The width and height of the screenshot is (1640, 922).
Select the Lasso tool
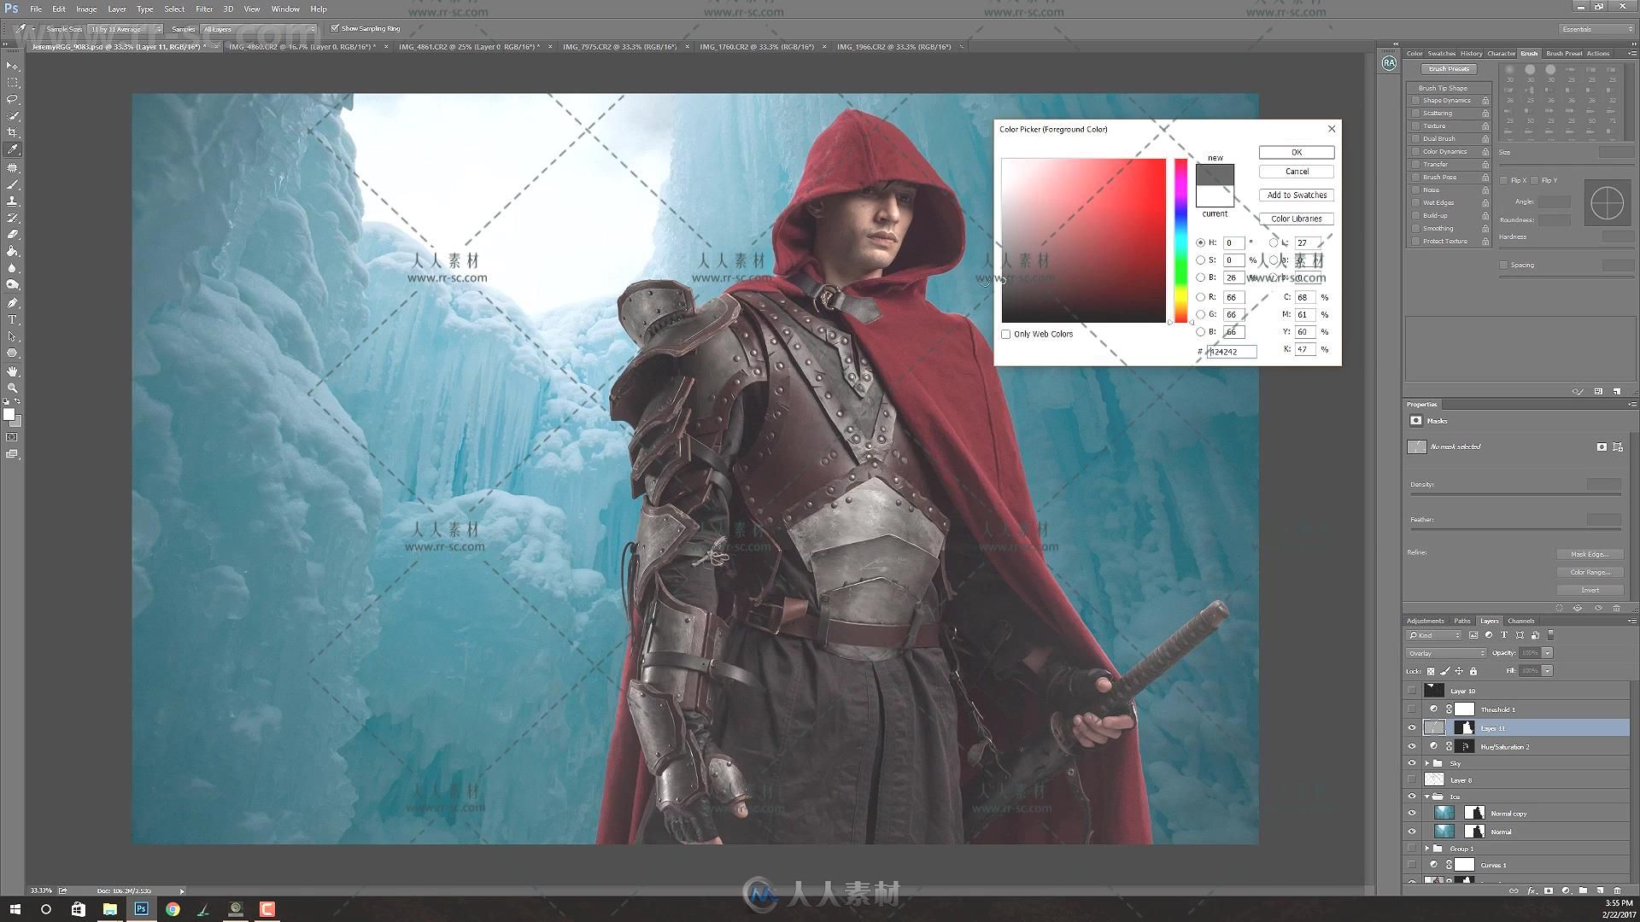point(12,99)
